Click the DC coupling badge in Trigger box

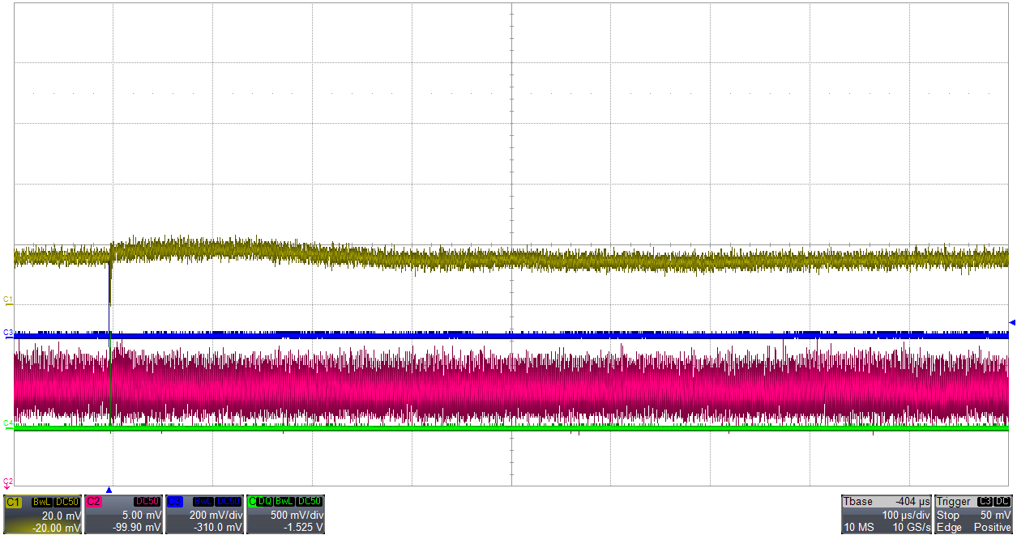pyautogui.click(x=1002, y=501)
